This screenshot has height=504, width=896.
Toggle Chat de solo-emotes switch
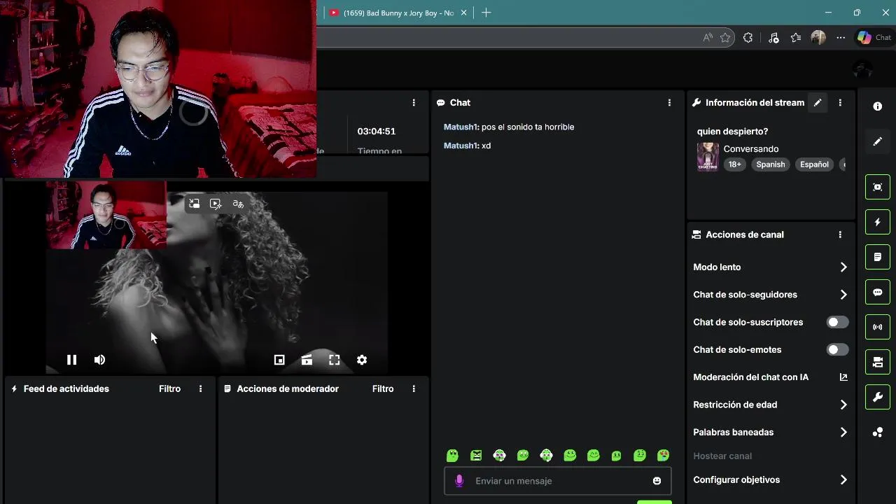(x=837, y=349)
